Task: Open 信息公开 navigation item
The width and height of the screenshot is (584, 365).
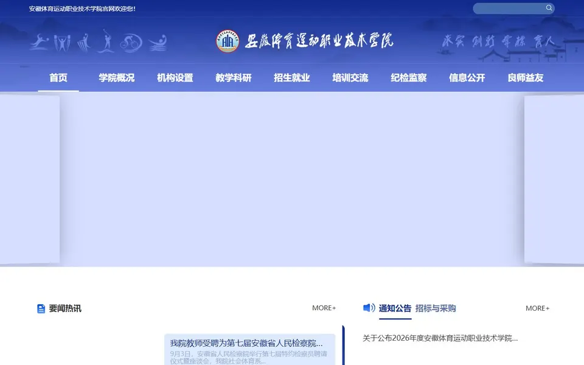Action: (467, 78)
